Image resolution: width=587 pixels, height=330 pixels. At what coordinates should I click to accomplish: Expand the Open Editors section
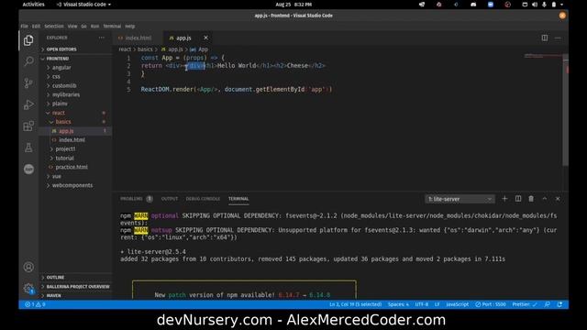(x=75, y=49)
